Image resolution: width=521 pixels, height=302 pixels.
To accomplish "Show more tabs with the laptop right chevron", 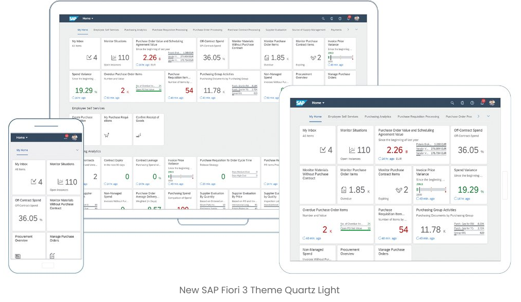I will point(348,29).
